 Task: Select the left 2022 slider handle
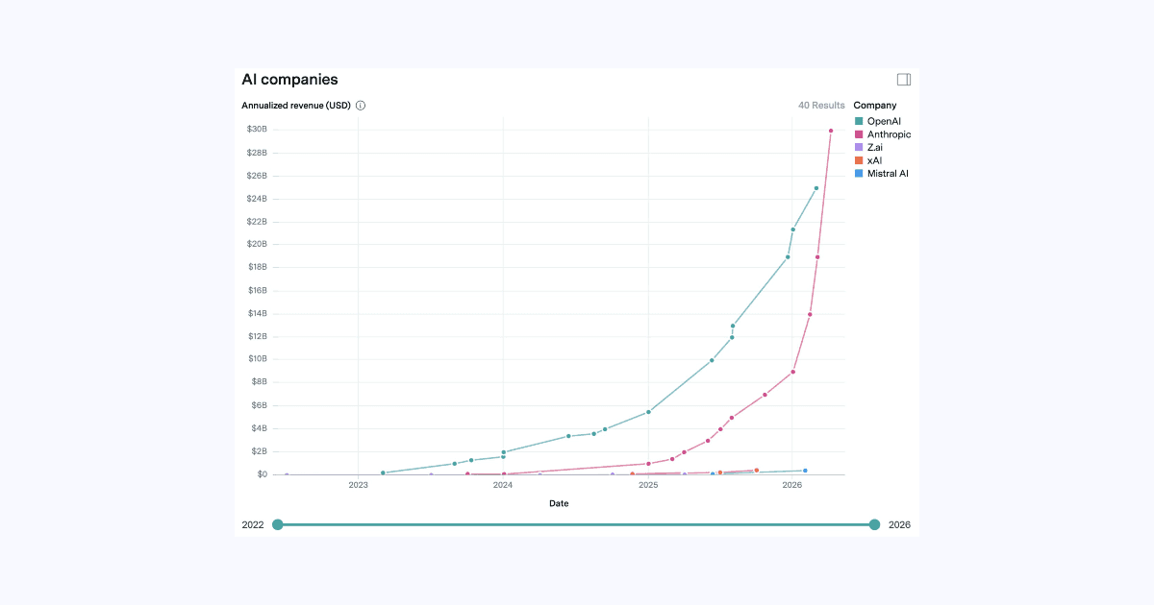[278, 524]
